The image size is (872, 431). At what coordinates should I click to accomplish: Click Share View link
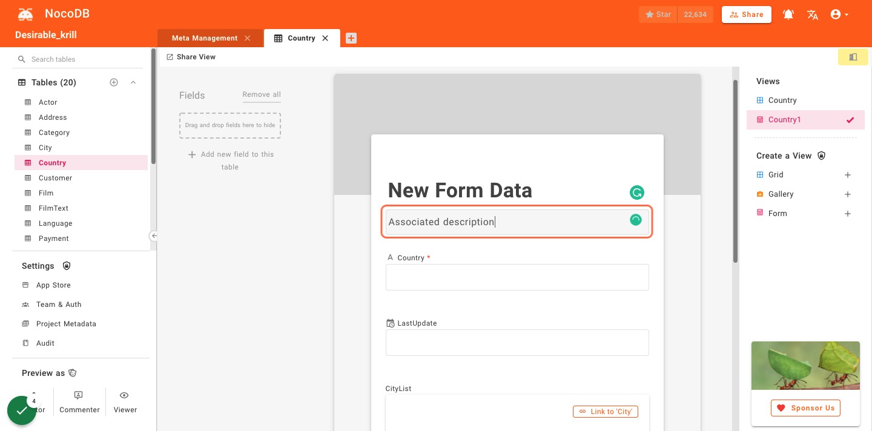(x=191, y=57)
